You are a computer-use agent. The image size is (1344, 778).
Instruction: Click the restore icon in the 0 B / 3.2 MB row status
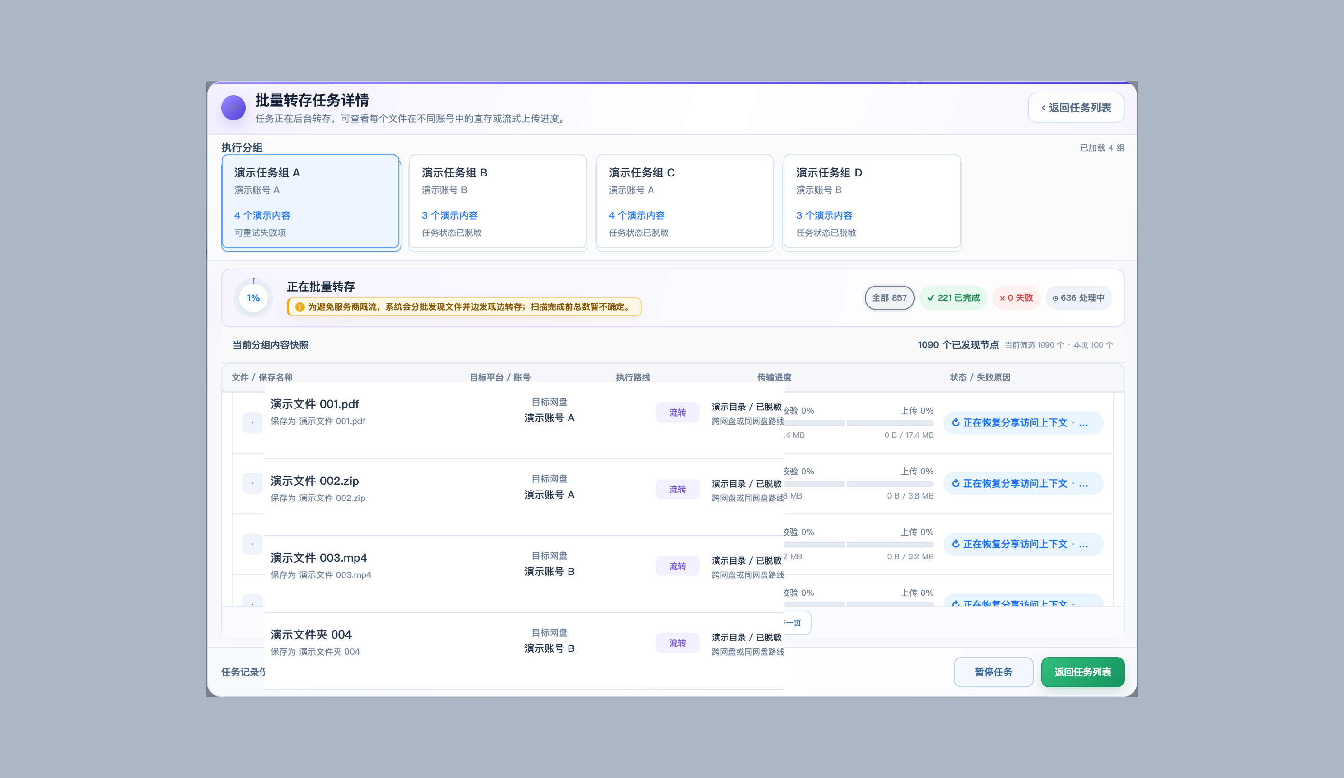tap(956, 544)
